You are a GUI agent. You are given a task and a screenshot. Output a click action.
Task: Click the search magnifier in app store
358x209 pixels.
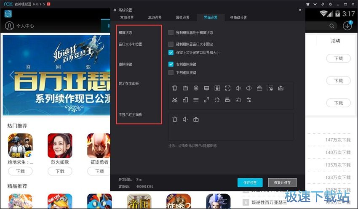pyautogui.click(x=332, y=26)
